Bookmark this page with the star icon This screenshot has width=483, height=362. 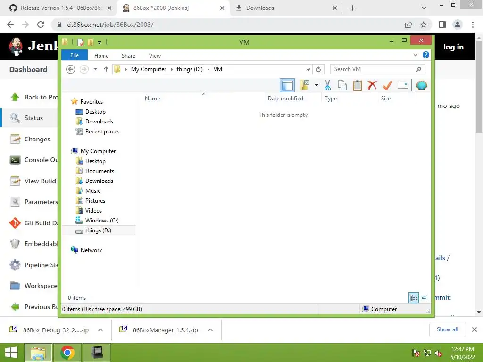424,25
